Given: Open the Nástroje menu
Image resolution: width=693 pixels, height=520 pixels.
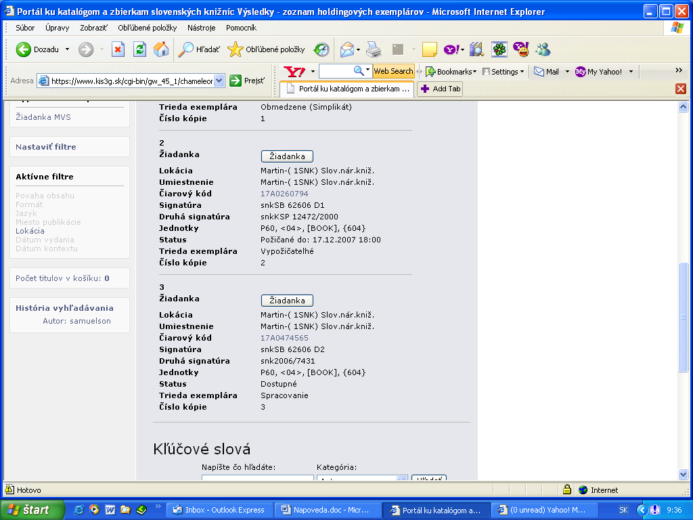Looking at the screenshot, I should click(201, 28).
